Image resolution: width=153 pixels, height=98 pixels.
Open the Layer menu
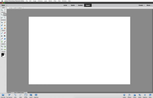(x=45, y=1)
